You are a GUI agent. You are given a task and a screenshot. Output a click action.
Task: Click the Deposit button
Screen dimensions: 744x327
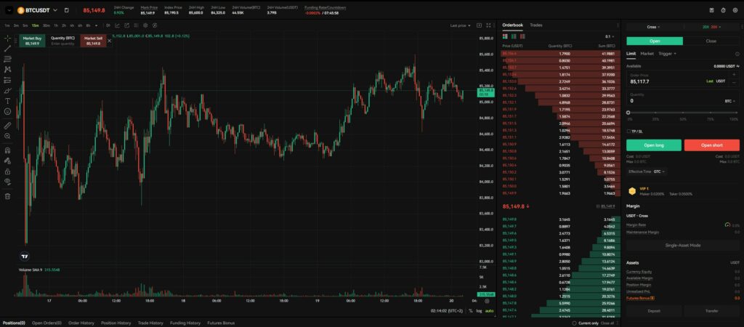pos(654,311)
